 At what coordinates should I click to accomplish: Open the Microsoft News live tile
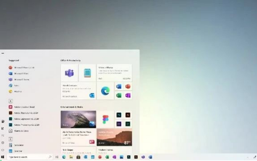[78, 137]
